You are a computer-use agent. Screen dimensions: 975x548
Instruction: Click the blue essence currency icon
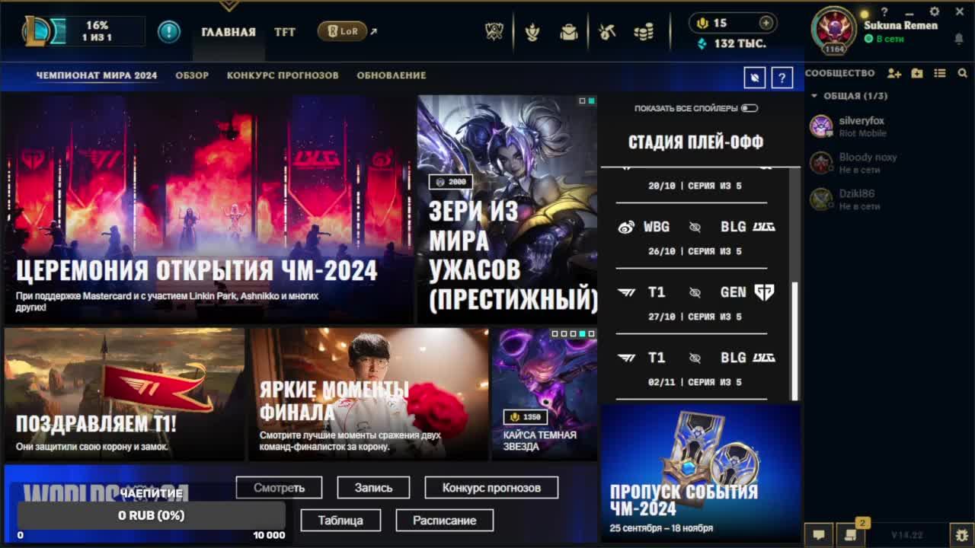(702, 44)
